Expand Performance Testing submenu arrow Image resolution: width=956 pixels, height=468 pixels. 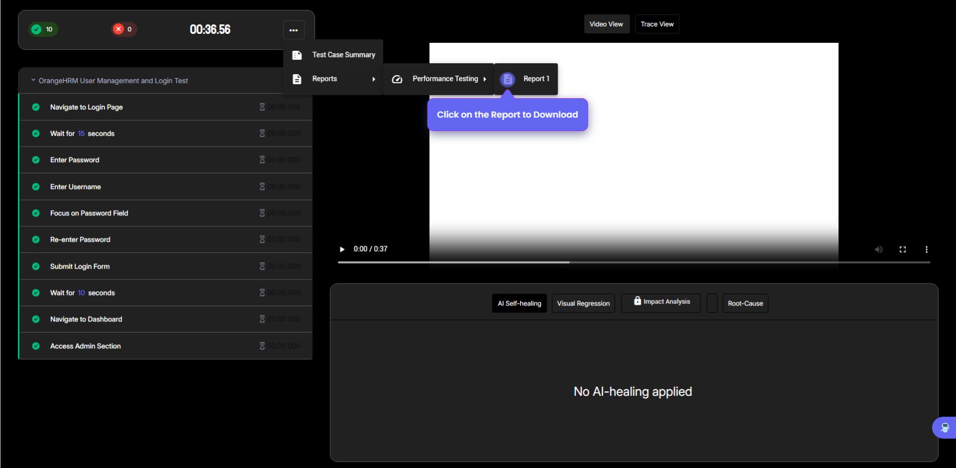[x=484, y=79]
